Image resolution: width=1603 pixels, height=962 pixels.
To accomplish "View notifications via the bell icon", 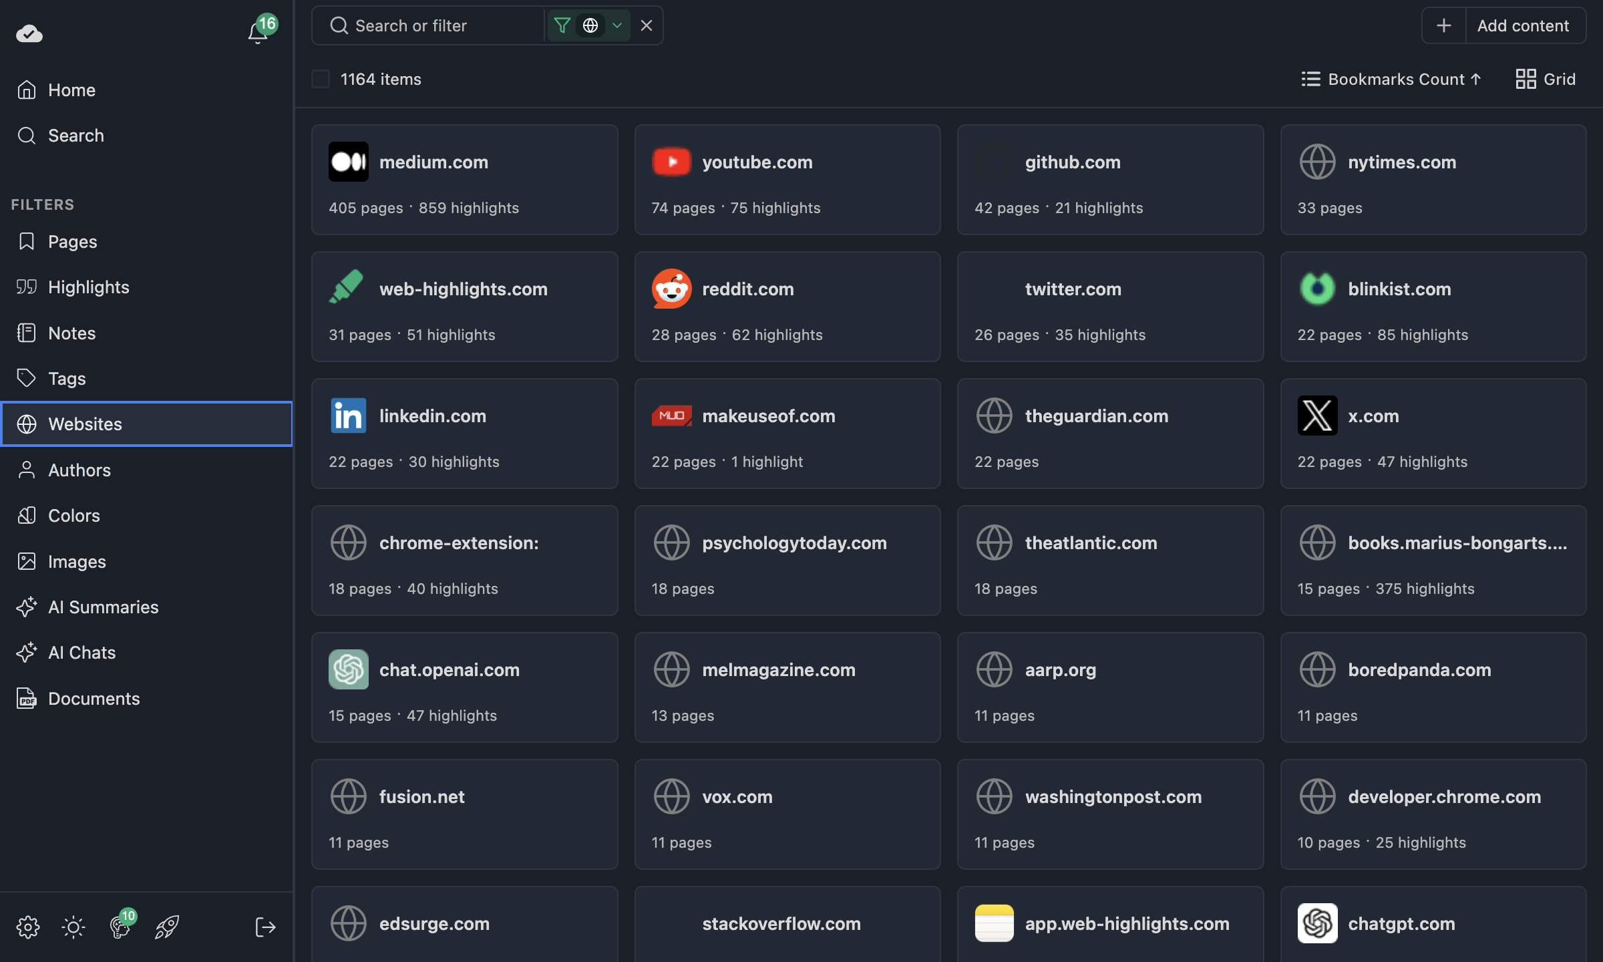I will 257,32.
